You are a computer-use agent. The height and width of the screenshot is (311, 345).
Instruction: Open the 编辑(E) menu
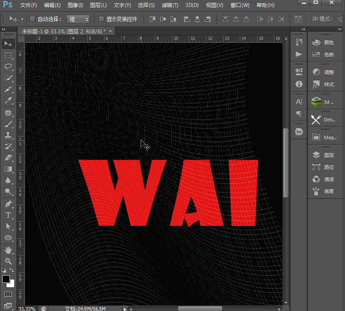52,5
